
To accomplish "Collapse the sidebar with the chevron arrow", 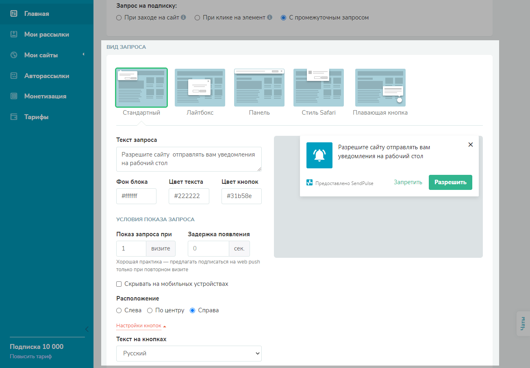I will coord(86,329).
